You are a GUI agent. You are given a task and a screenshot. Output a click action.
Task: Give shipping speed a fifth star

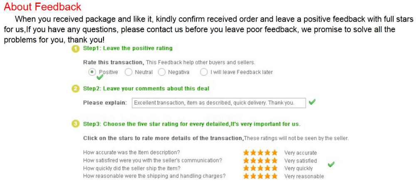tap(274, 168)
